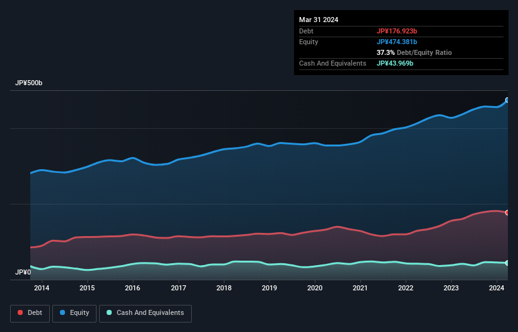518x332 pixels.
Task: Click the 2023 x-axis label
Action: pyautogui.click(x=451, y=288)
